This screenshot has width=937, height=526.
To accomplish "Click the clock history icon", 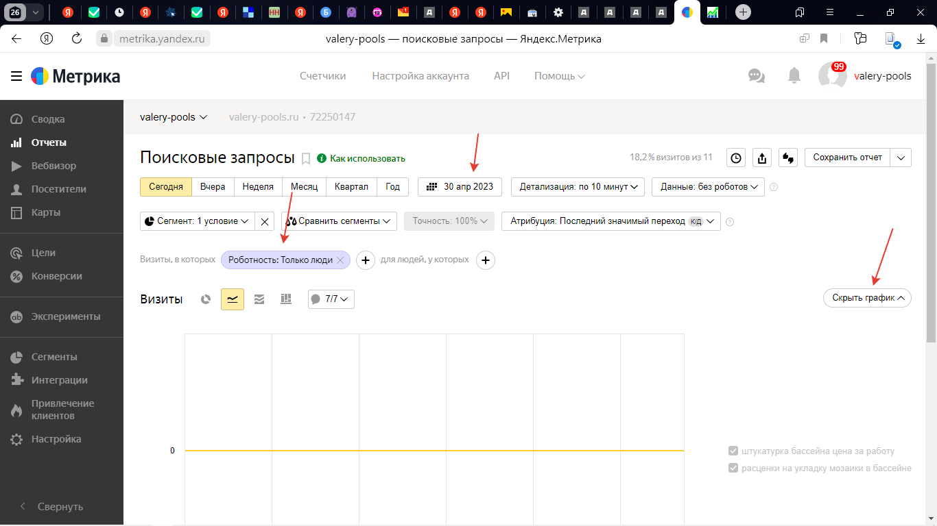I will 736,158.
